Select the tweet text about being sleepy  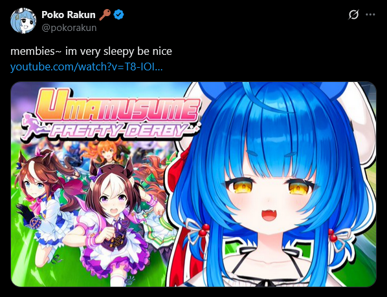click(x=91, y=52)
